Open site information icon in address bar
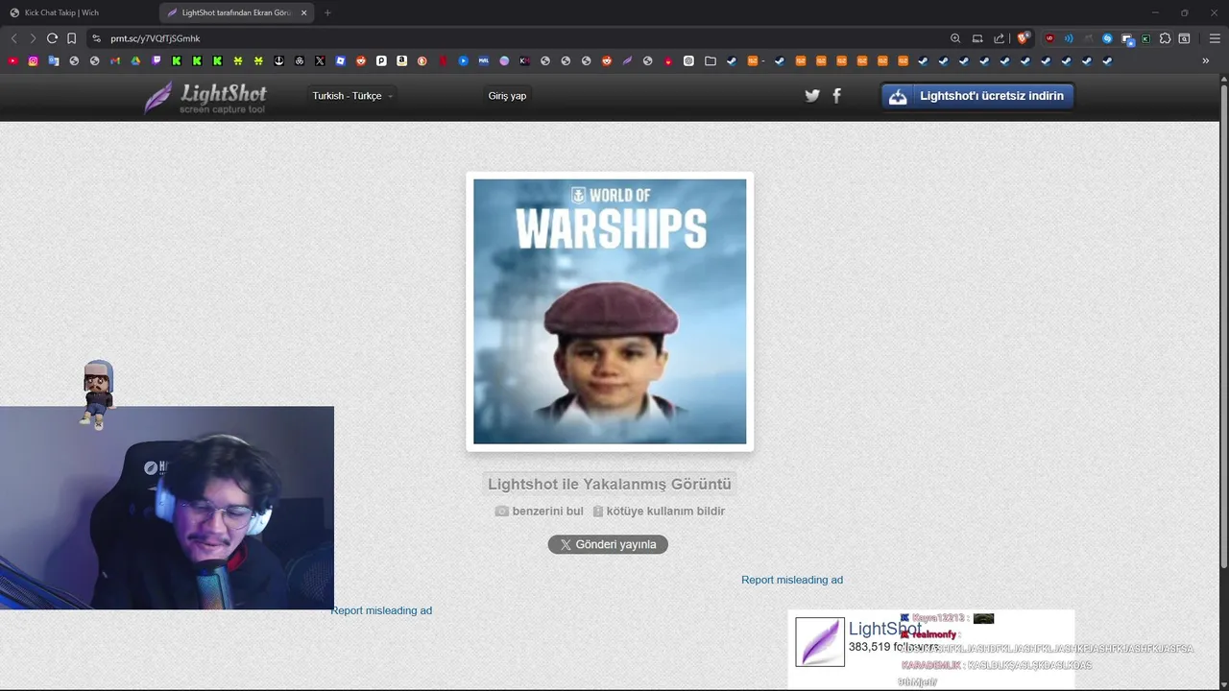Viewport: 1229px width, 691px height. 96,38
